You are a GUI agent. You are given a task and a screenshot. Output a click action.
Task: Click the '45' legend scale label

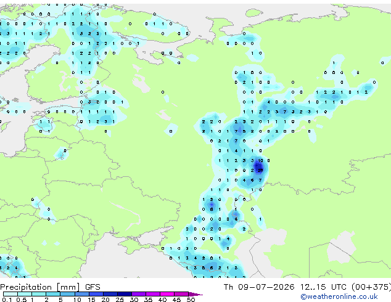[x=176, y=300]
